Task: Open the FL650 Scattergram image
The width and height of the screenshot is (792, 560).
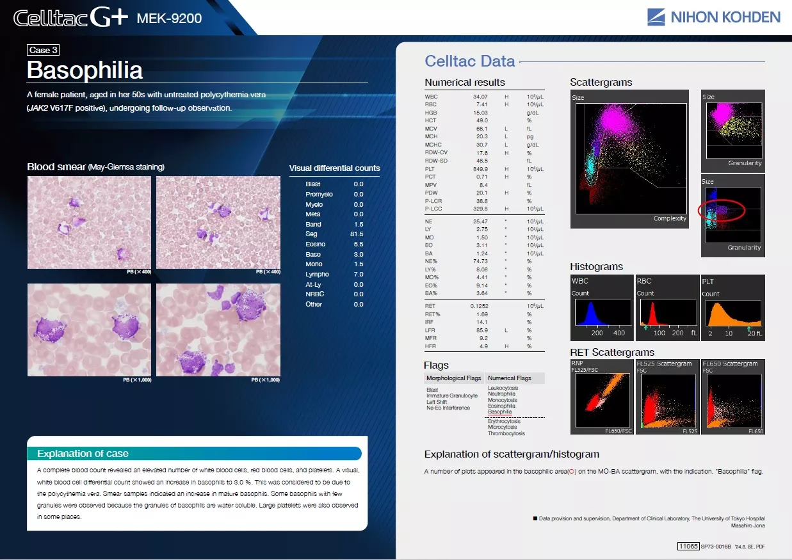Action: pos(733,397)
